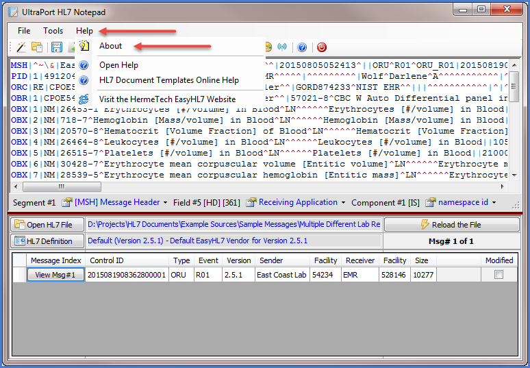Open HL7 Document Templates Online Help
This screenshot has width=530, height=368.
169,80
